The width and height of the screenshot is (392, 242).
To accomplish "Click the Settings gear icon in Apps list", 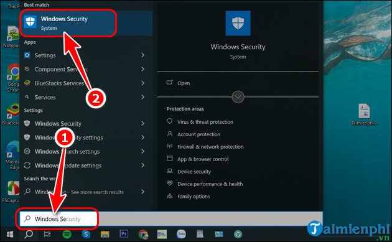I will 27,55.
